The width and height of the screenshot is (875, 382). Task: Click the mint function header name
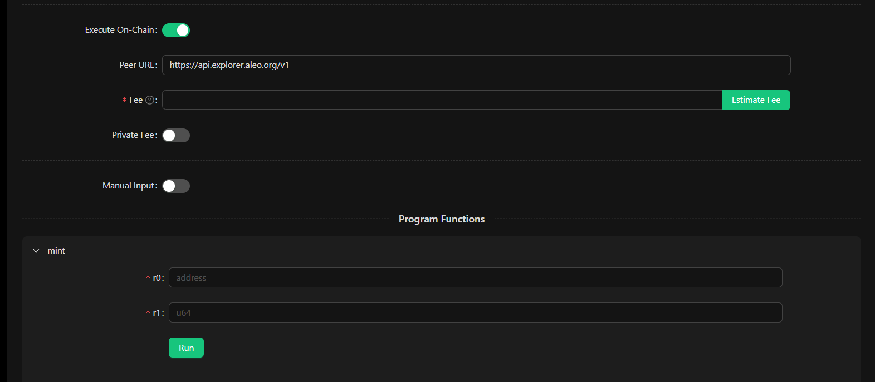56,251
